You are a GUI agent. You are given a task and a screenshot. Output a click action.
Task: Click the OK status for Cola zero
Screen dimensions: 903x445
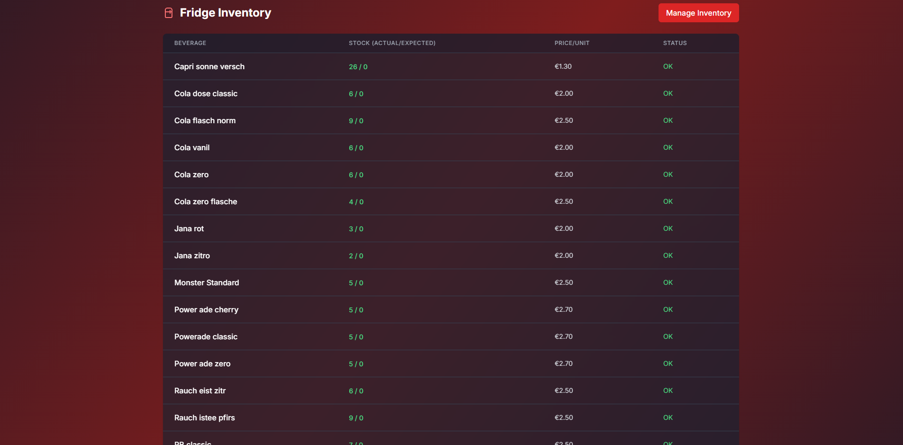[668, 174]
